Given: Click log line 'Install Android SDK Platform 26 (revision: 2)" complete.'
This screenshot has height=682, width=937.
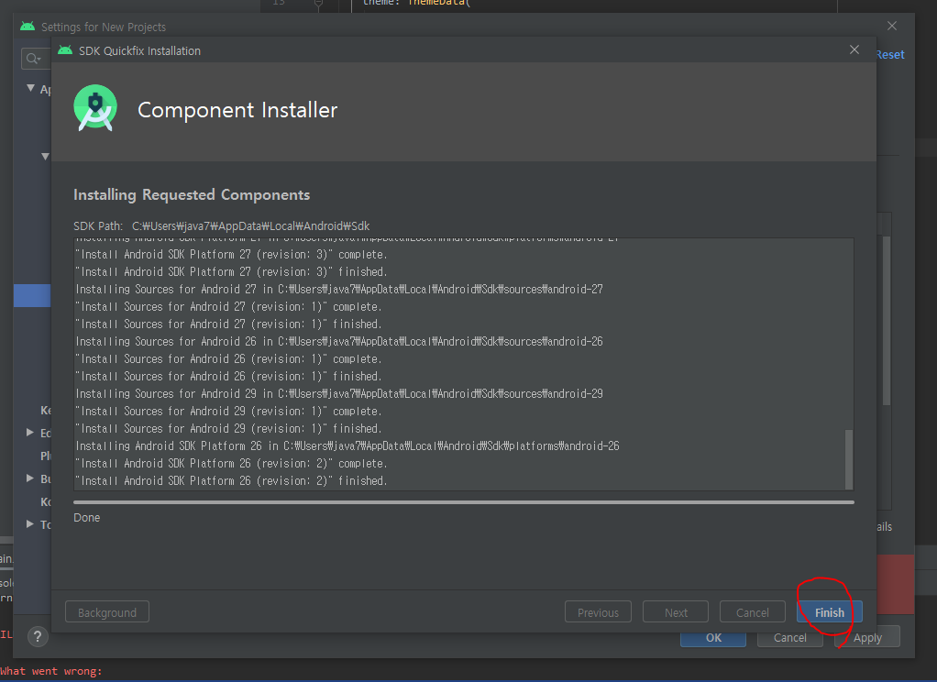Looking at the screenshot, I should [x=231, y=463].
